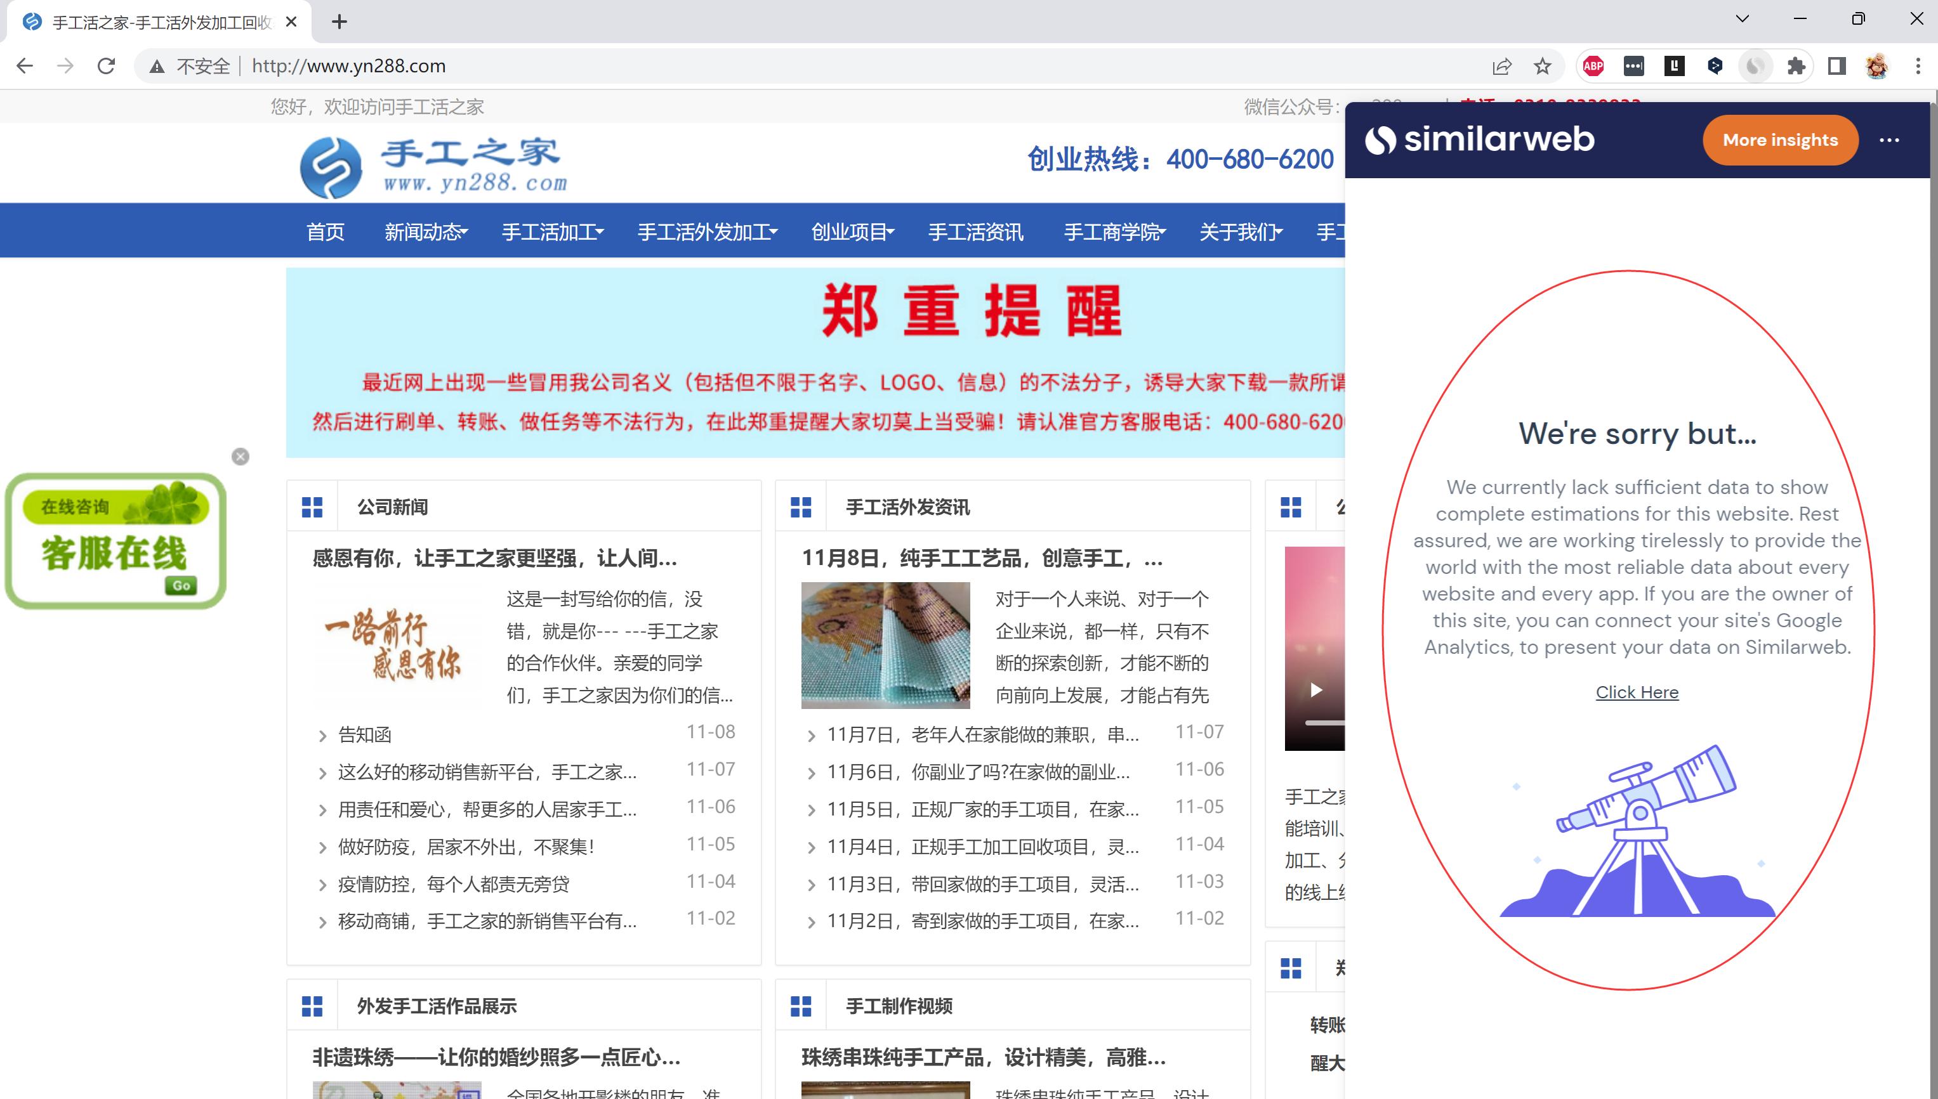
Task: Open the Extensions puzzle-piece icon
Action: click(1796, 67)
